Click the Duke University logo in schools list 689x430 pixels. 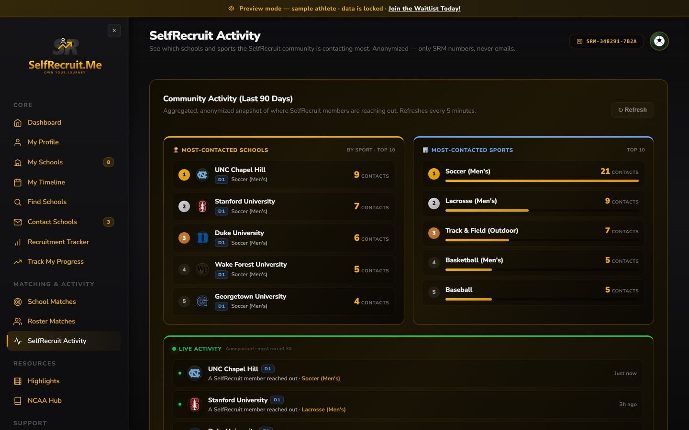pos(202,238)
